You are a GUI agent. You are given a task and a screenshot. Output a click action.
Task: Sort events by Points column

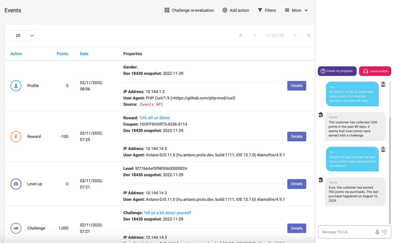coord(62,54)
